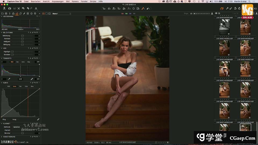Toggle checkbox of LIVE SASCHA0338.NEF thumbnail

[215, 78]
